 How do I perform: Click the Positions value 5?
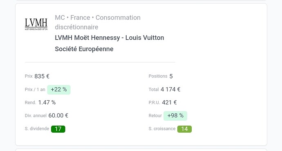coord(171,76)
